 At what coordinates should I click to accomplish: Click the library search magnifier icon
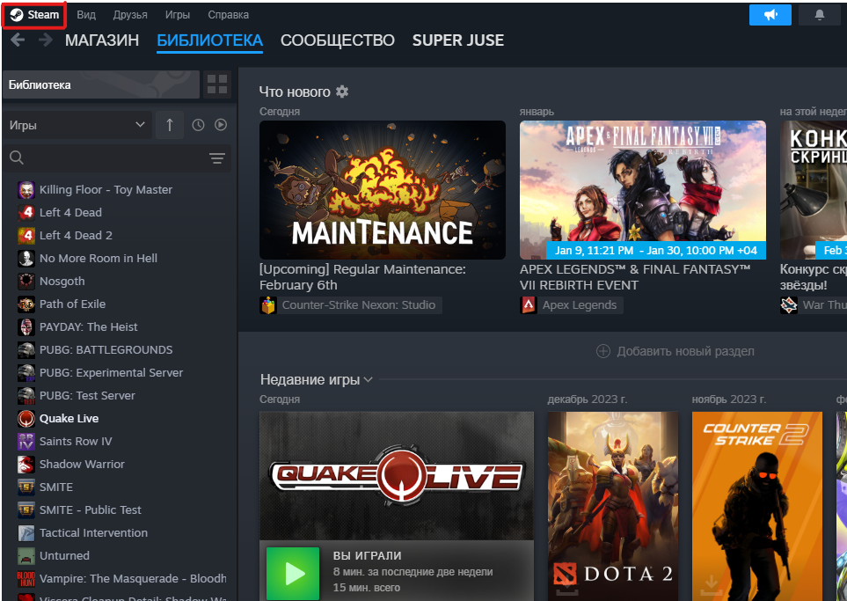point(17,158)
